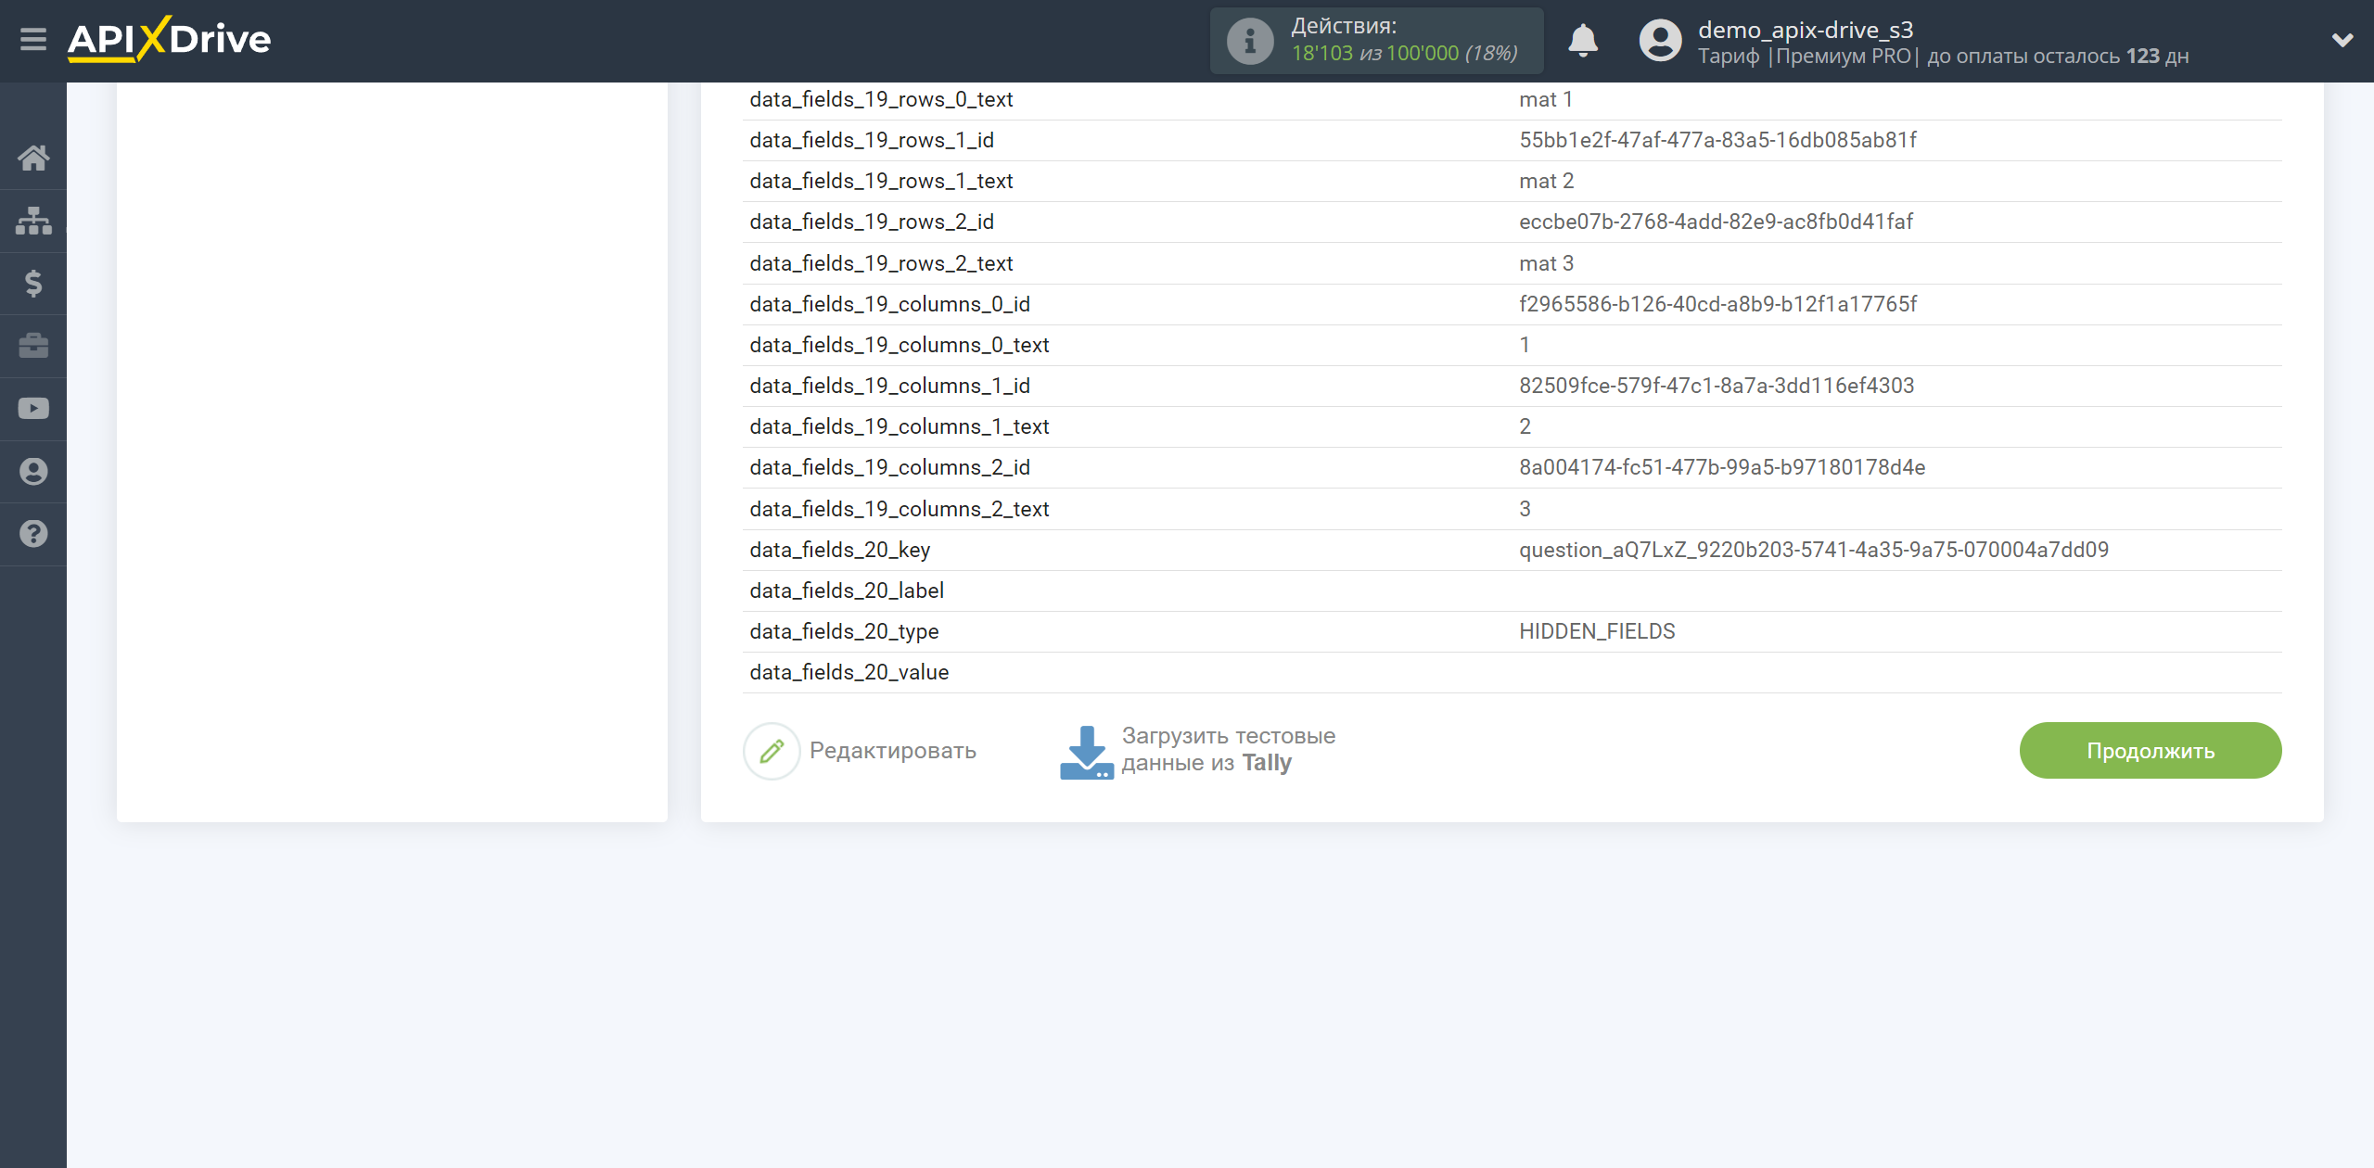Click the demo_apix-drive_s3 username
Image resolution: width=2374 pixels, height=1168 pixels.
coord(1806,30)
